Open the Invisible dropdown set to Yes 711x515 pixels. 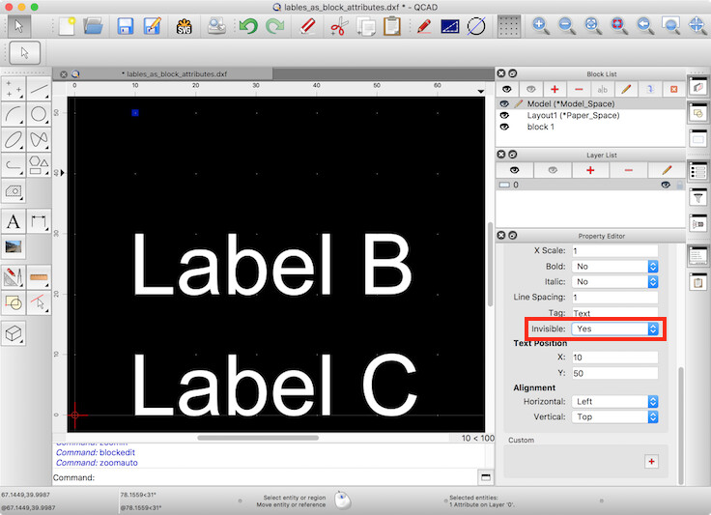click(614, 329)
